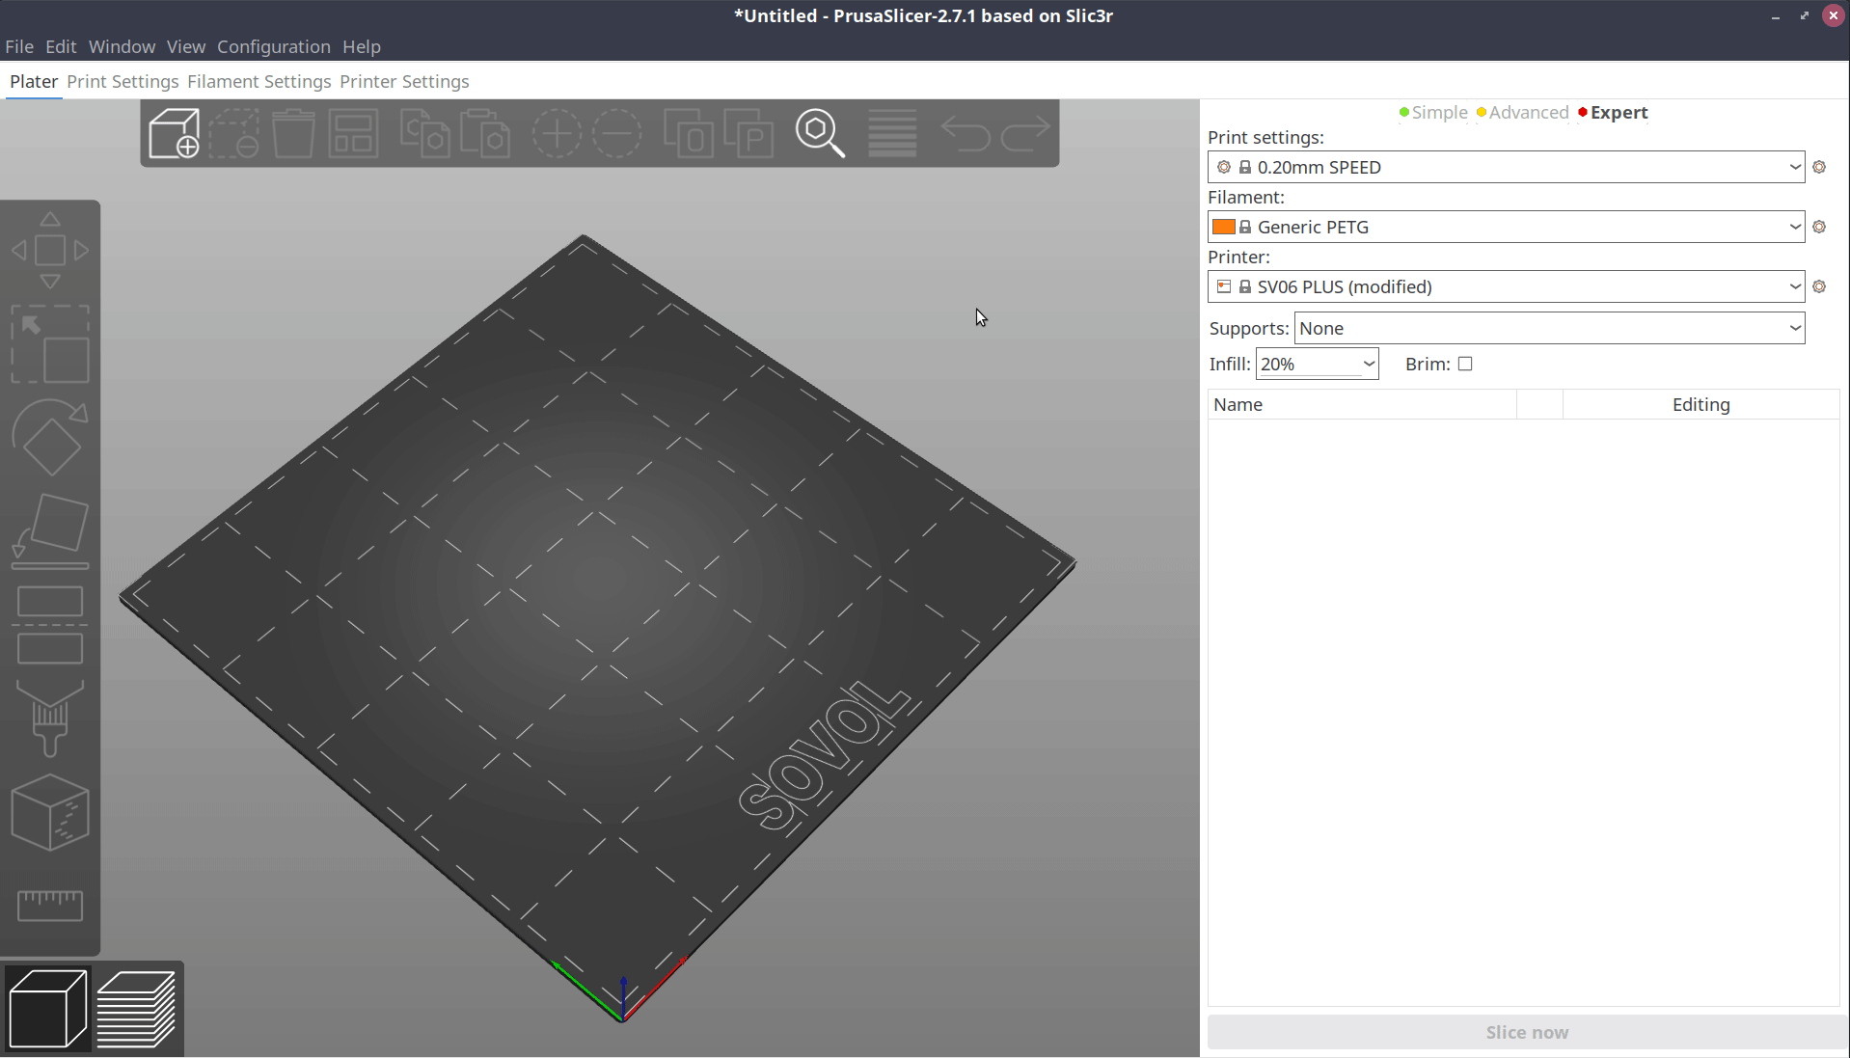Switch to the Print Settings tab
Screen dimensions: 1850x1058
(x=122, y=81)
